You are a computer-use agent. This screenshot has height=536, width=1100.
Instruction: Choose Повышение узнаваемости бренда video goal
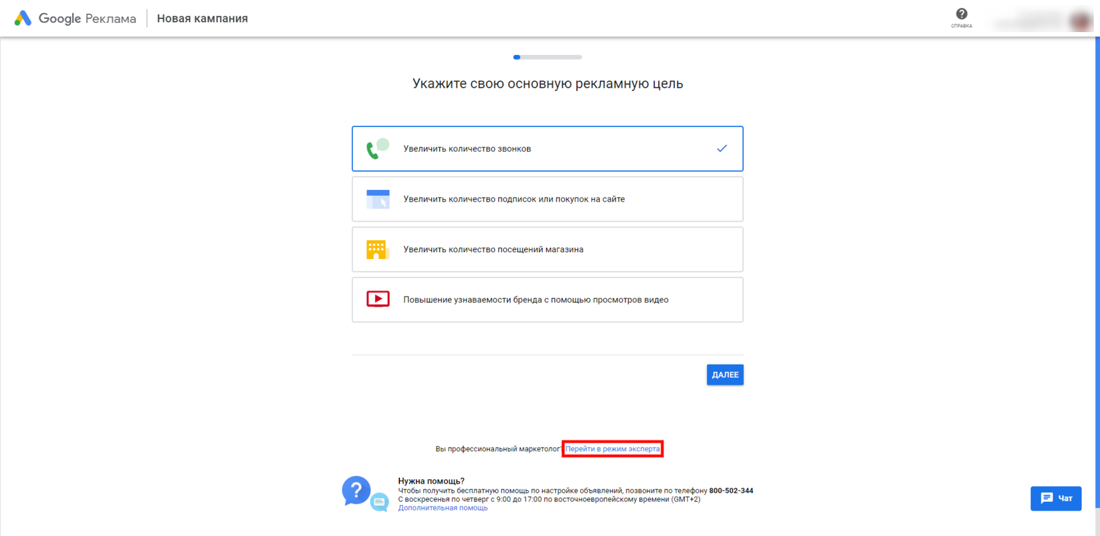(x=547, y=300)
